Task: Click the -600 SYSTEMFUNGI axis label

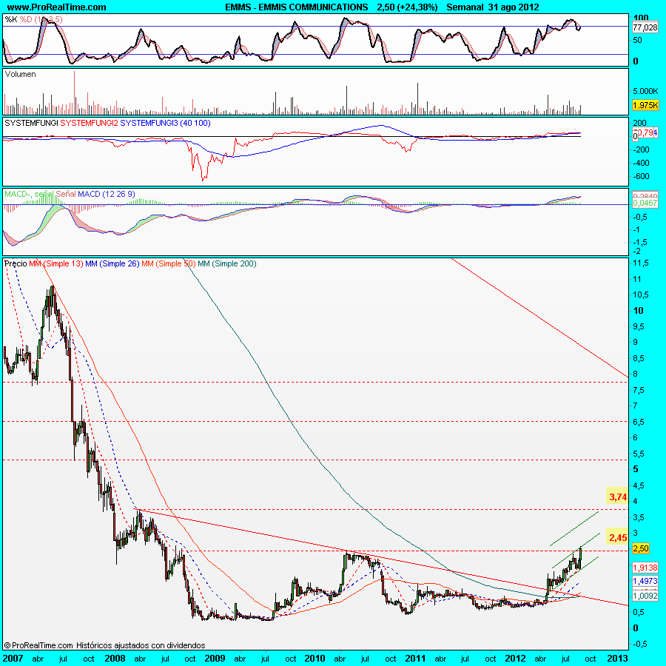Action: tap(641, 176)
